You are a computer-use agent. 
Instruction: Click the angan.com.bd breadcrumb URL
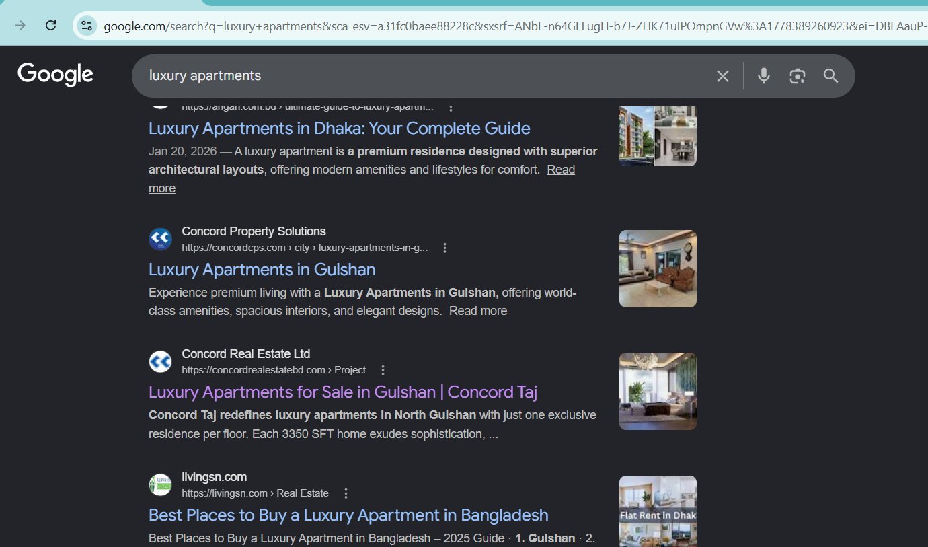pyautogui.click(x=307, y=107)
